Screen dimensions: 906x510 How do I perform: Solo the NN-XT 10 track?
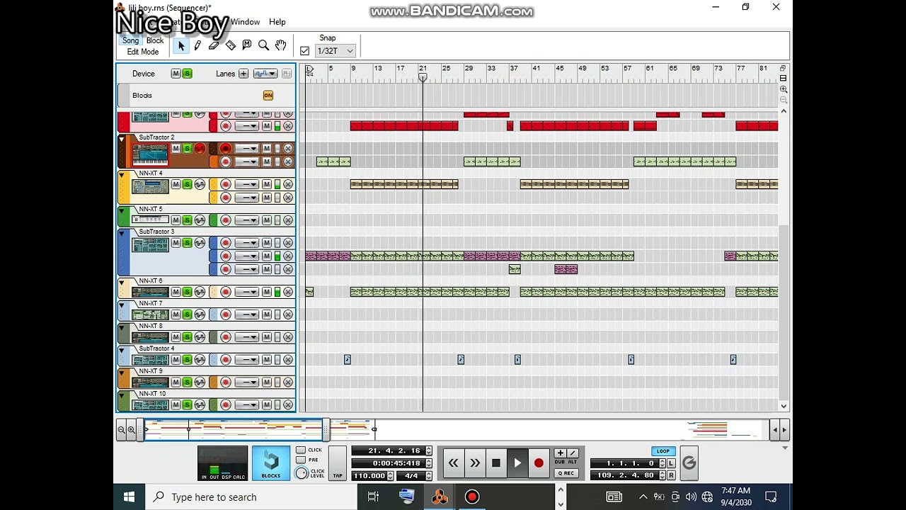(187, 405)
